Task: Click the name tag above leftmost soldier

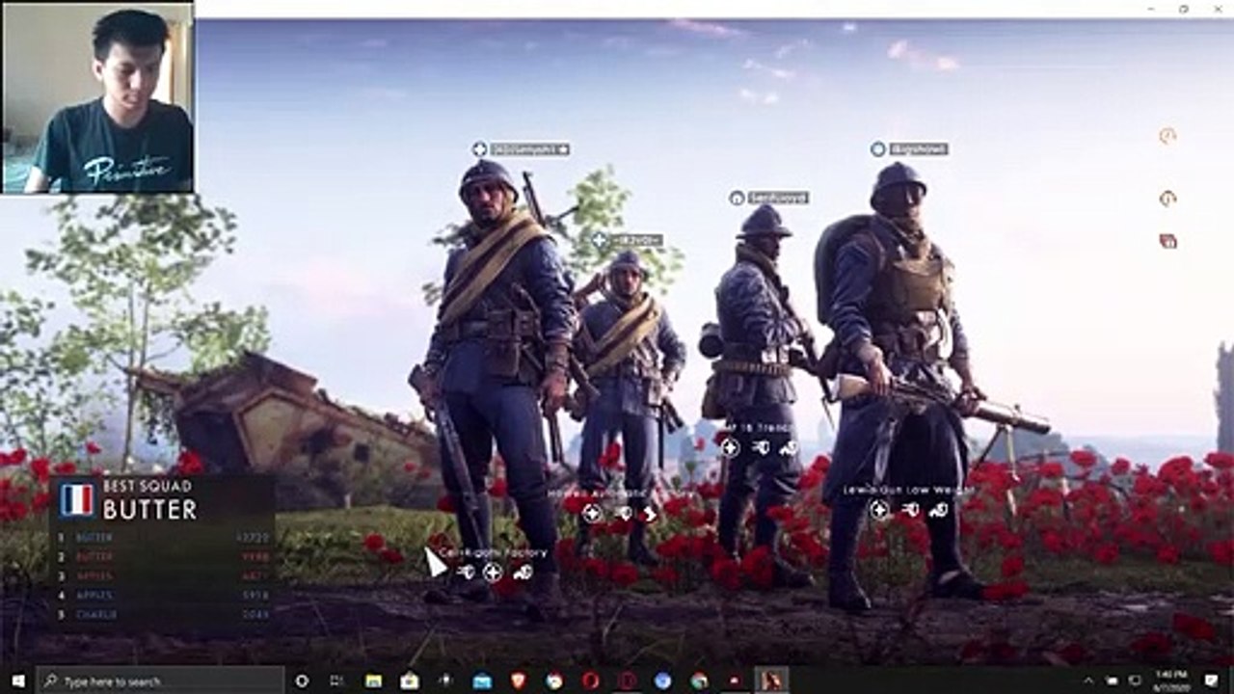Action: click(x=530, y=149)
